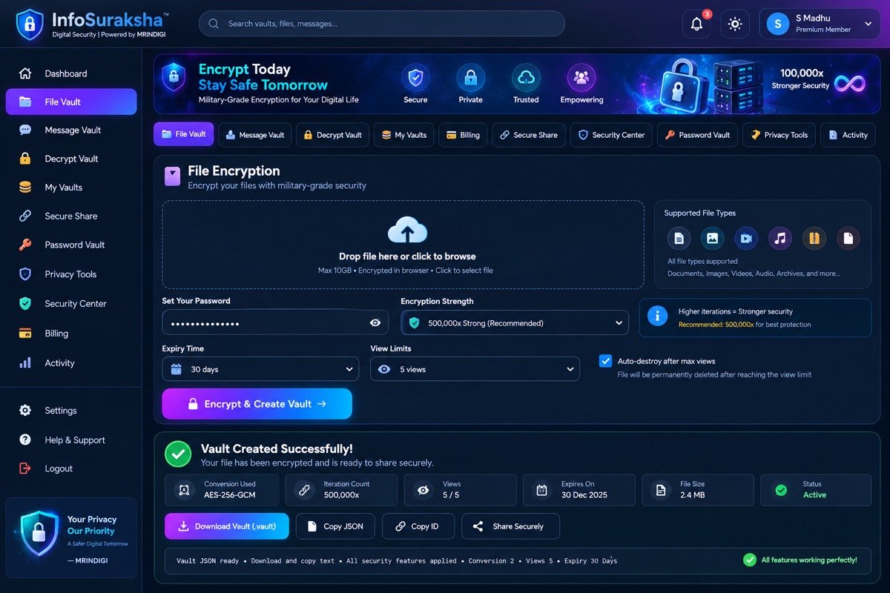Open My Vaults in the sidebar
This screenshot has width=890, height=593.
click(x=71, y=188)
